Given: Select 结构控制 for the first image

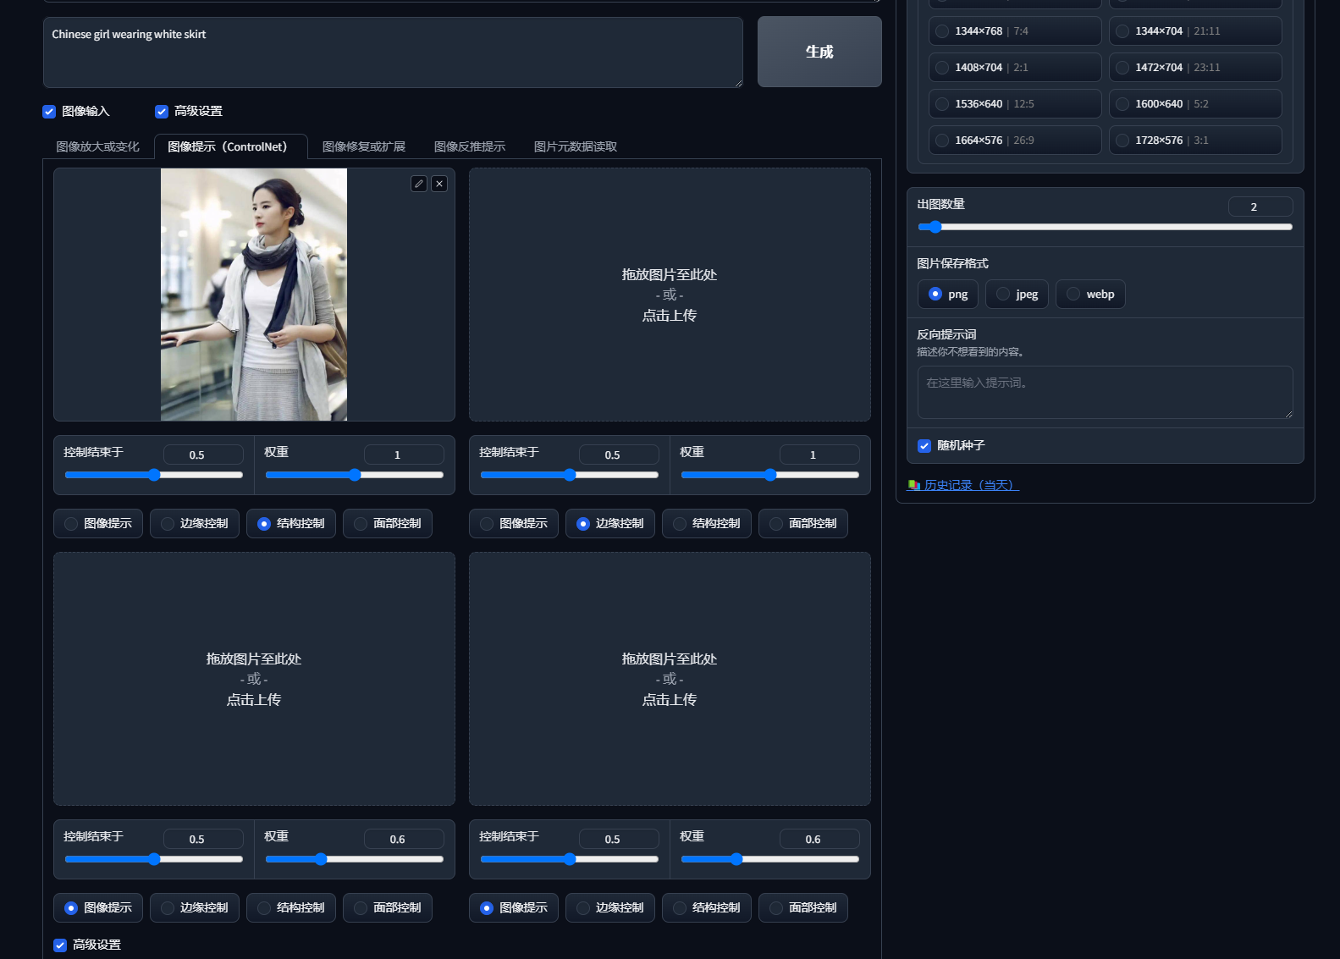Looking at the screenshot, I should [291, 524].
